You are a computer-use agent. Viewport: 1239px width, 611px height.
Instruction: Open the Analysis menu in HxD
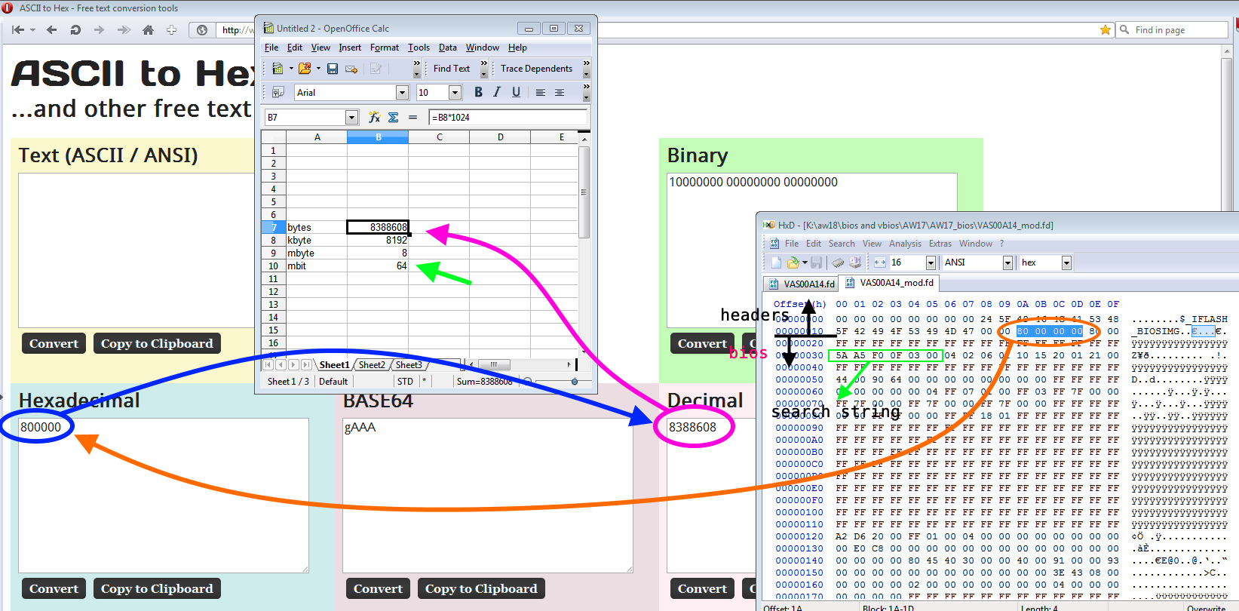905,244
